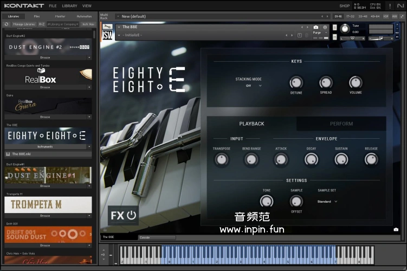
Task: Load previous multi with left arrow
Action: (322, 16)
